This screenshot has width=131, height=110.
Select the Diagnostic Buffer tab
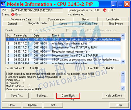[37, 23]
